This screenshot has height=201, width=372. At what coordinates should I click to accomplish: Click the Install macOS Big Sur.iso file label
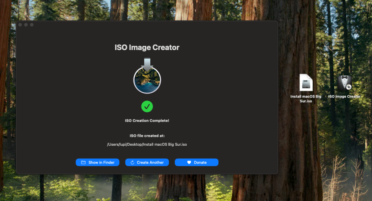[x=306, y=99]
